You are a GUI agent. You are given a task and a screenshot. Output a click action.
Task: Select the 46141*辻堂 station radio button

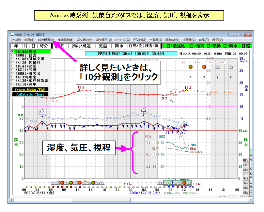12,66
